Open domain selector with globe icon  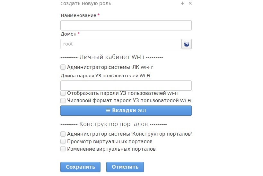click(187, 44)
